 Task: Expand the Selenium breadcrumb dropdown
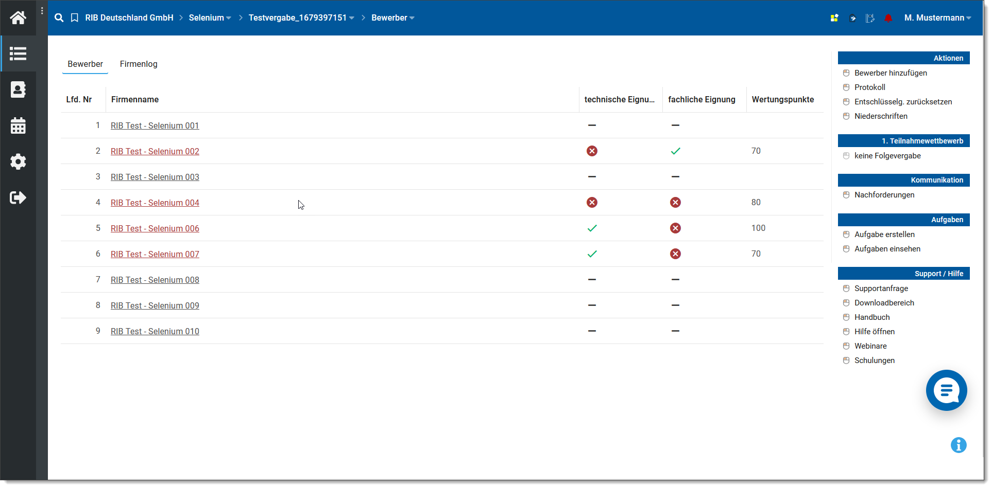point(210,18)
